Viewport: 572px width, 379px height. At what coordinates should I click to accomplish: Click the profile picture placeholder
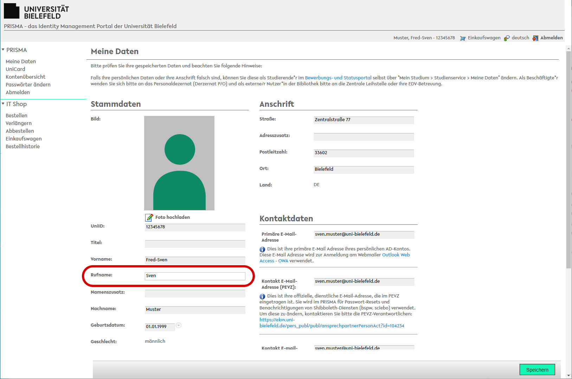pos(179,163)
